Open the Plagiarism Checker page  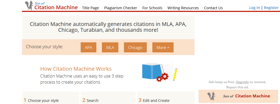point(121,8)
